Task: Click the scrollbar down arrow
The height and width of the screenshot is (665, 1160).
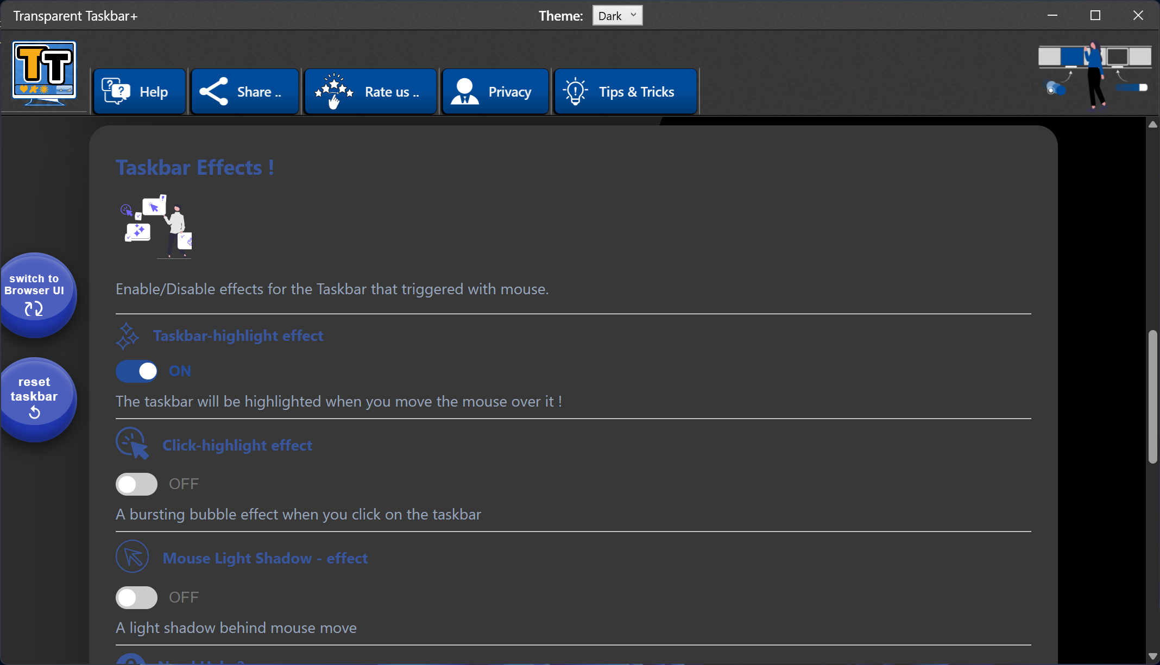Action: coord(1152,655)
